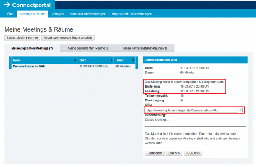
Task: Open Material & Aufzeichnungen tab
Action: 87,14
